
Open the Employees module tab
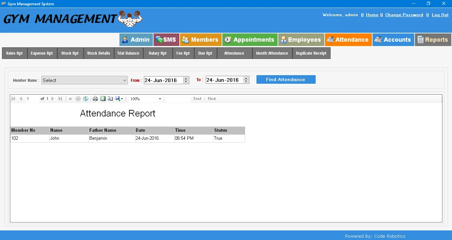coord(301,40)
